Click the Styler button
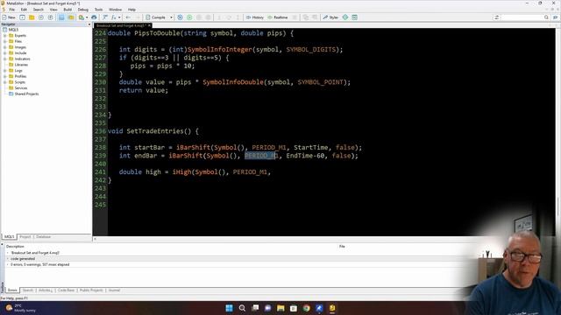 pyautogui.click(x=330, y=17)
